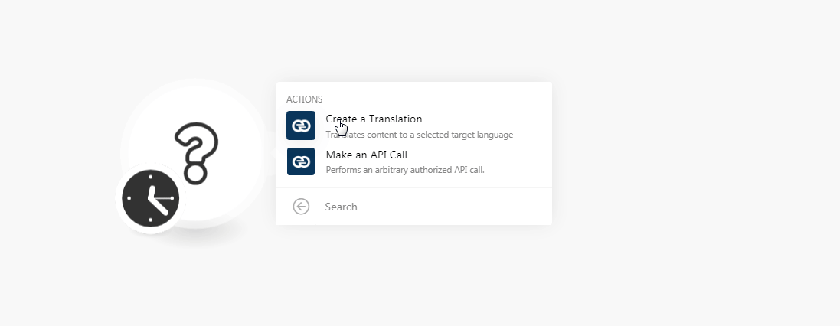
Task: Click the "Performs an arbitrary authorized API call" description
Action: click(x=405, y=170)
